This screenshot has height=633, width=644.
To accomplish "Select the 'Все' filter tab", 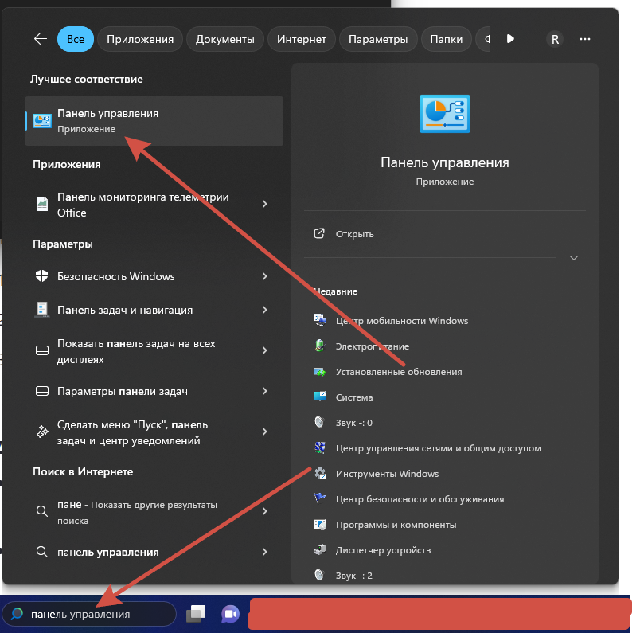I will (x=76, y=39).
